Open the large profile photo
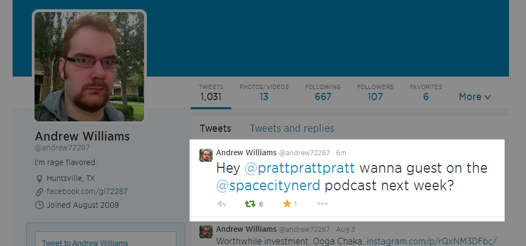Viewport: 526px width, 246px height. [x=89, y=67]
